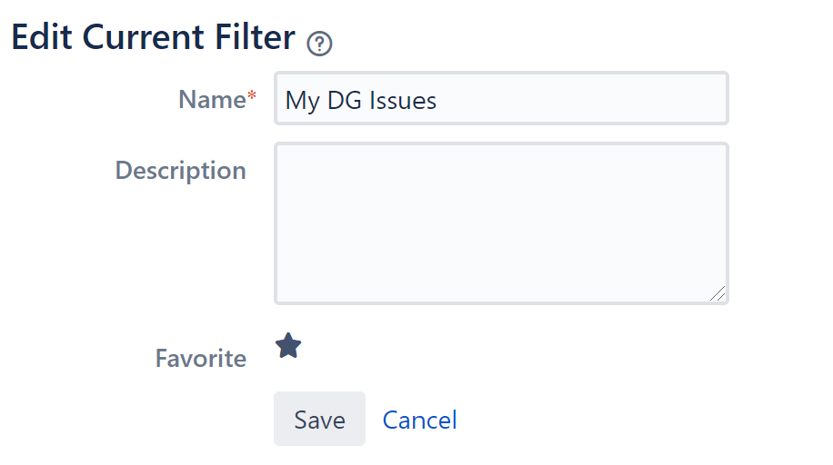
Task: Click the word "My" in the Name field
Action: tap(302, 102)
